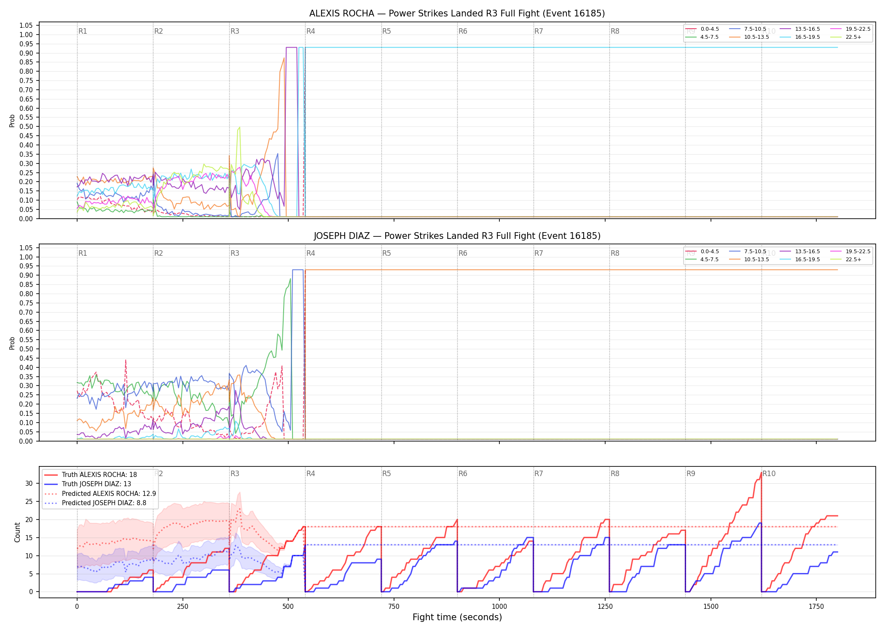885x632 pixels.
Task: Click the 1500 tick label on the x-axis
Action: point(711,607)
